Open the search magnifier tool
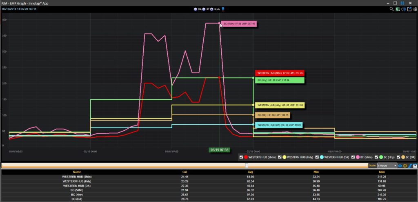 (391, 9)
